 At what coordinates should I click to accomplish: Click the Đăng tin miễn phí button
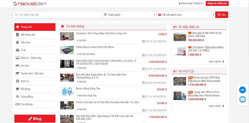click(217, 4)
